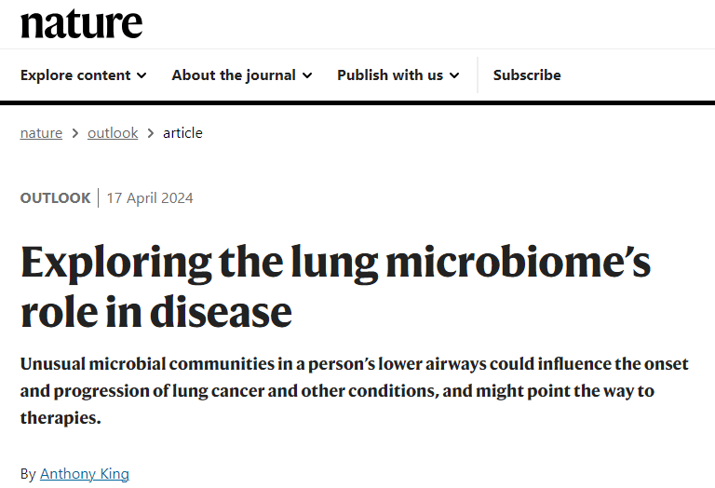
Task: Open author Anthony King's page
Action: coord(85,474)
